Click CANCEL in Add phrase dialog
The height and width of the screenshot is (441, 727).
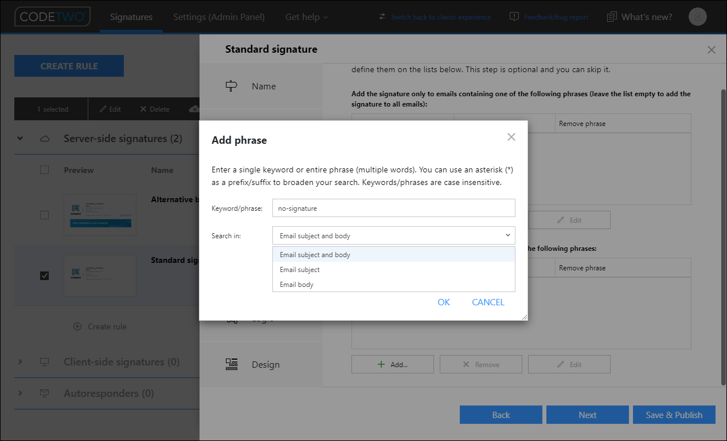[488, 302]
